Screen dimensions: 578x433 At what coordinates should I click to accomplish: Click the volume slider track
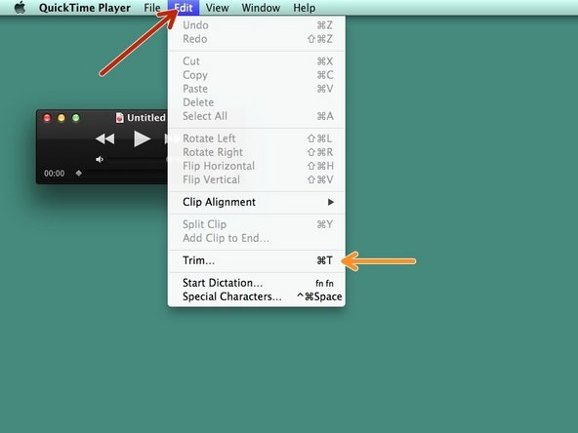[137, 159]
